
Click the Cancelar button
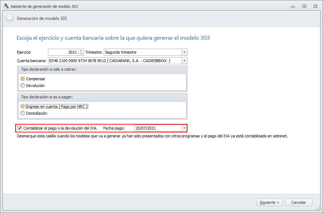pos(299,202)
